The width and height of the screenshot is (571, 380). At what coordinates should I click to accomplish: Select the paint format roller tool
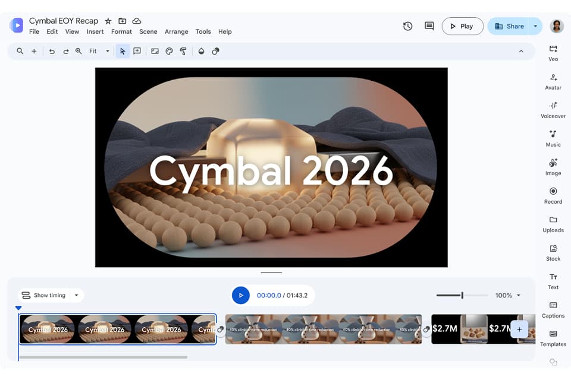[x=183, y=51]
